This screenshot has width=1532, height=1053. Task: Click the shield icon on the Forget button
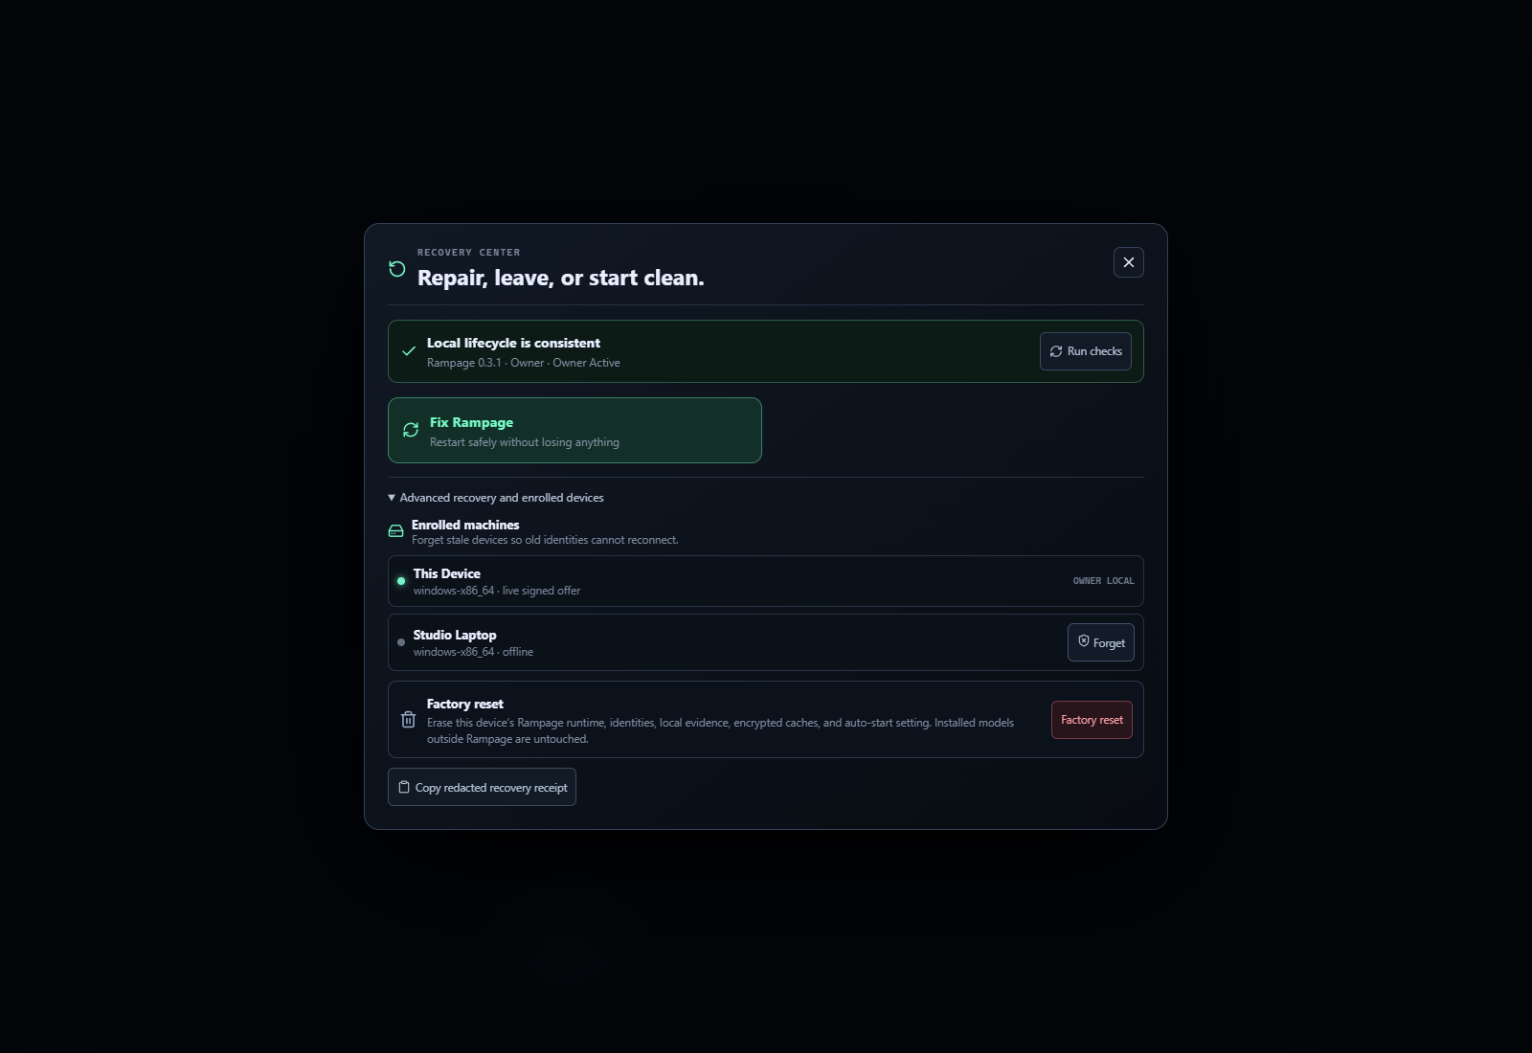click(x=1084, y=641)
